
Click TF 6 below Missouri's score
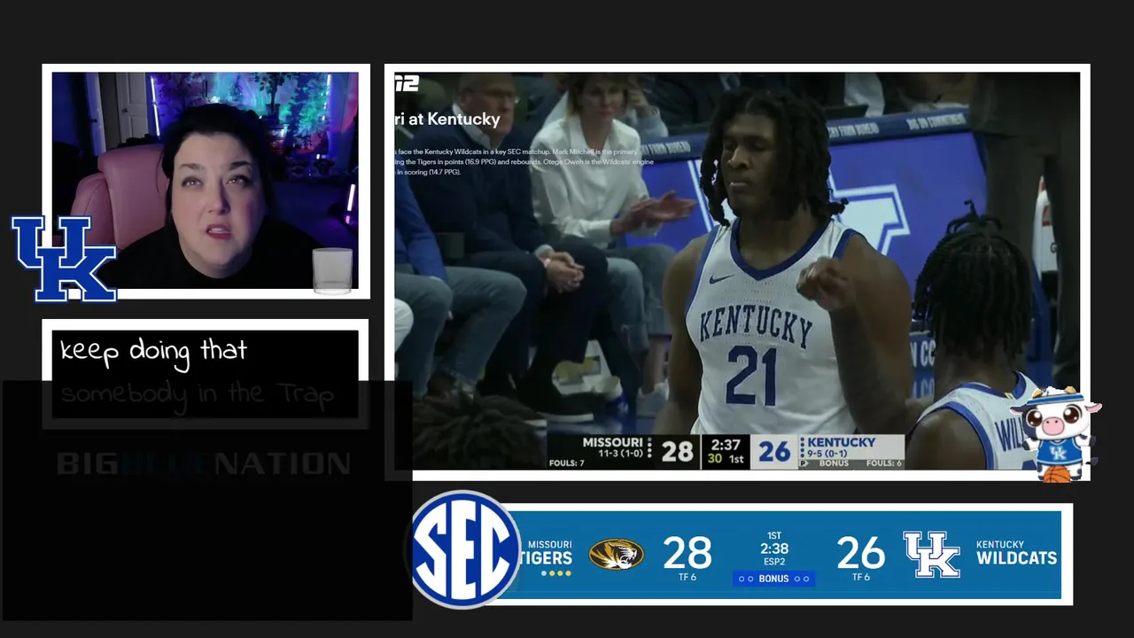687,578
